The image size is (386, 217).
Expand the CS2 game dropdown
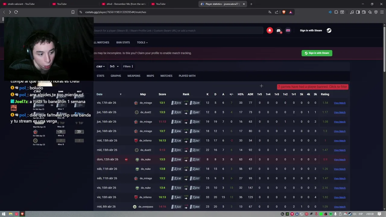click(x=100, y=66)
